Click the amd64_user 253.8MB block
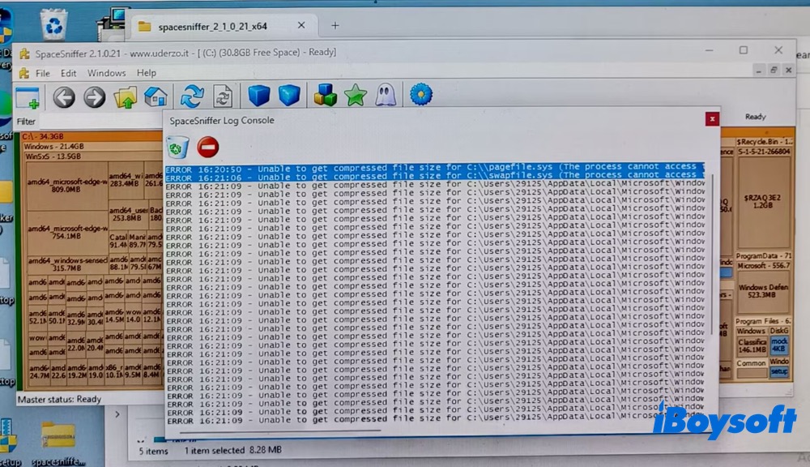Viewport: 810px width, 467px height. pyautogui.click(x=128, y=214)
